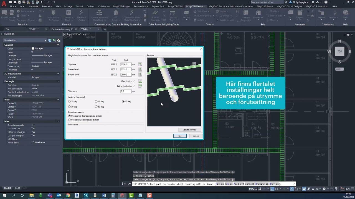Collapse the Misc properties section
The height and width of the screenshot is (199, 355).
pos(58,121)
